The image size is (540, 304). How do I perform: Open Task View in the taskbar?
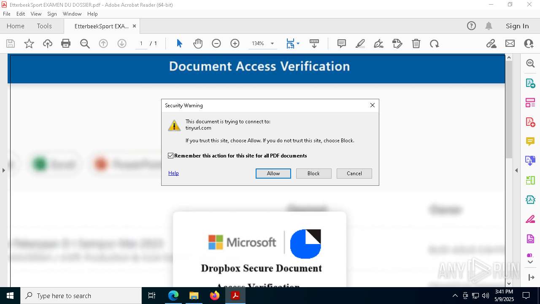(152, 296)
